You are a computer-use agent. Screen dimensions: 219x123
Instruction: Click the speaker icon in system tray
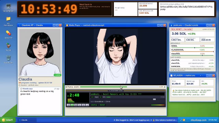(181, 120)
